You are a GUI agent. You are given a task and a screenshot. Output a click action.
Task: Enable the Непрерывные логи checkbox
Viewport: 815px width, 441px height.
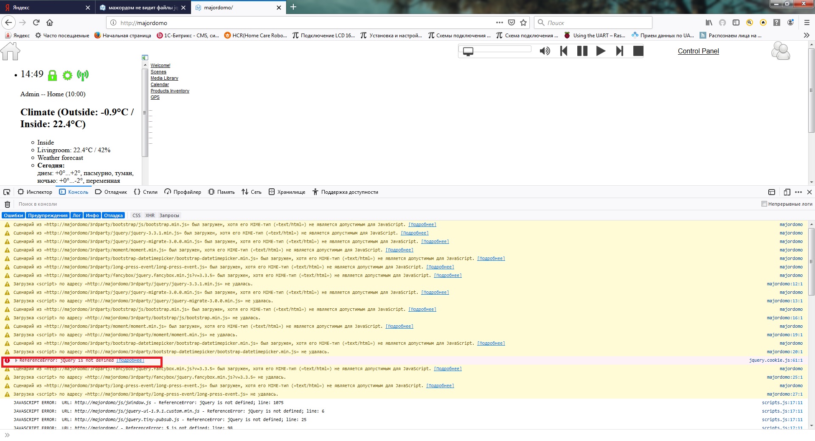coord(764,204)
